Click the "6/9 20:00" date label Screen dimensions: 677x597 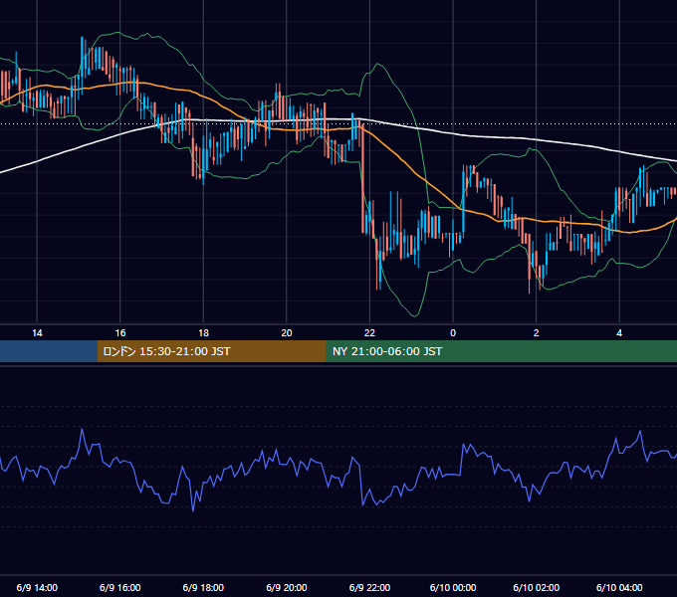[x=287, y=587]
